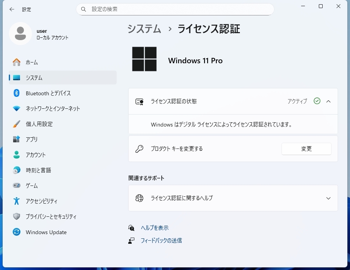
Task: Open アクセシビリティ settings
Action: point(63,201)
